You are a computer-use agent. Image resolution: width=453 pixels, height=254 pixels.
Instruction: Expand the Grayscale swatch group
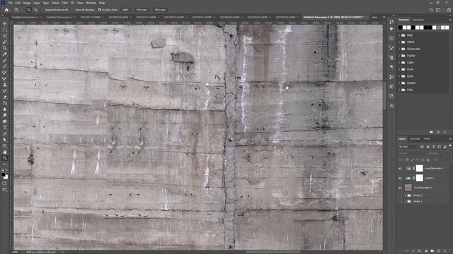(400, 49)
